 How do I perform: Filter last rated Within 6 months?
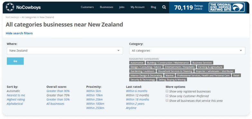(x=136, y=91)
